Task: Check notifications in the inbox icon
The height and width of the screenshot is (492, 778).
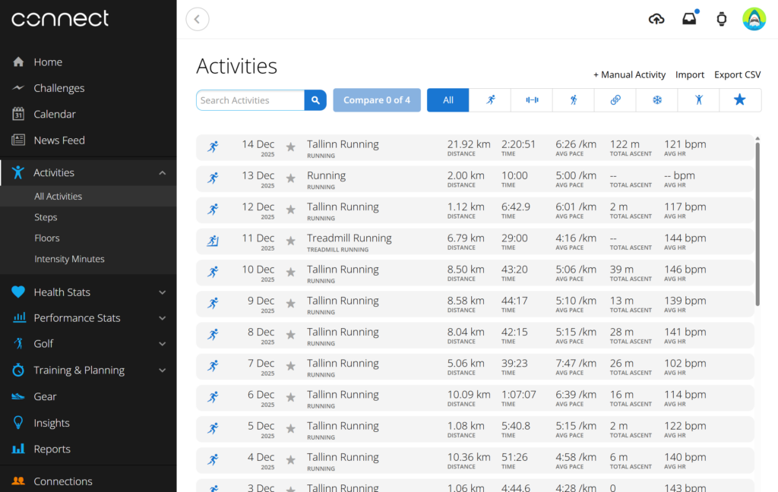Action: pos(689,17)
